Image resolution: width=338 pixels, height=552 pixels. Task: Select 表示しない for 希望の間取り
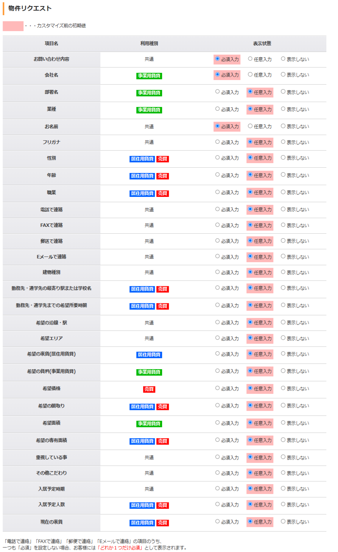[283, 405]
